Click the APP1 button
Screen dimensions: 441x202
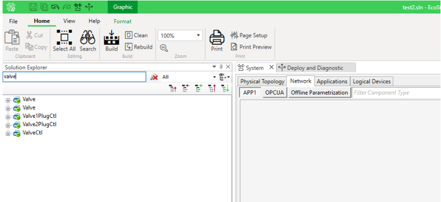[x=250, y=92]
